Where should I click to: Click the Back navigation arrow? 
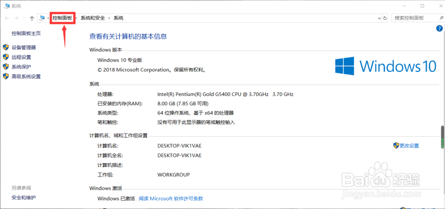tap(7, 18)
